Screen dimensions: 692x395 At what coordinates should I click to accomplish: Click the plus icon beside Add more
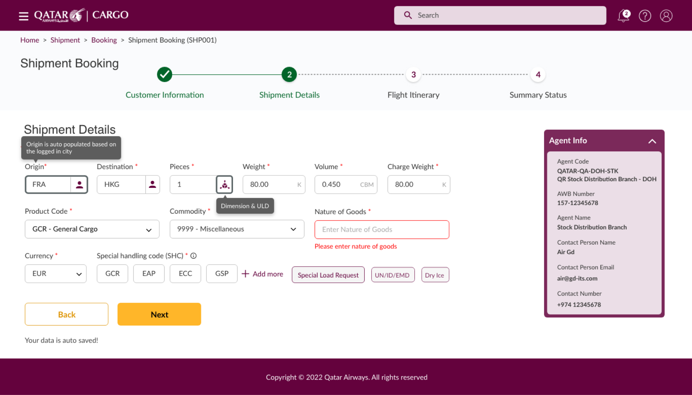pos(246,274)
